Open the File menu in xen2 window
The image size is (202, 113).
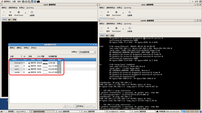[4, 8]
